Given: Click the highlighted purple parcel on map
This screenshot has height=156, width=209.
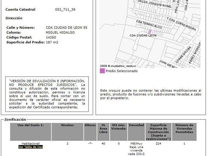Looking at the screenshot, I should click(x=150, y=32).
